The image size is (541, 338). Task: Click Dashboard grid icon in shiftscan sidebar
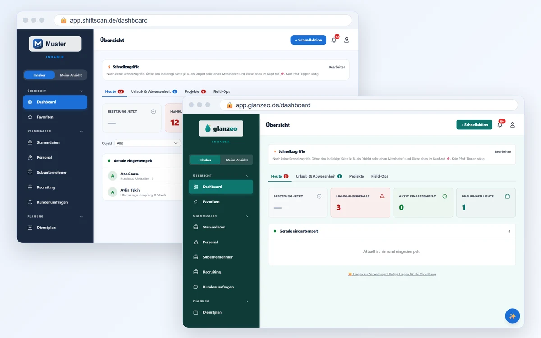(x=30, y=102)
